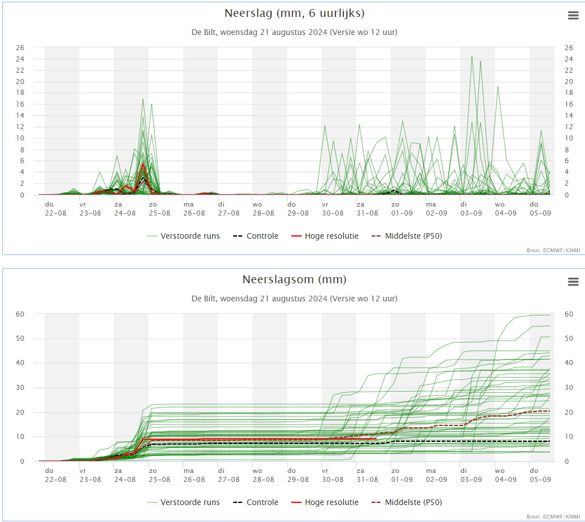Viewport: 585px width, 522px height.
Task: Click Bron: ECMWF/KNMI credit under the Neerslagsom chart
Action: (553, 516)
